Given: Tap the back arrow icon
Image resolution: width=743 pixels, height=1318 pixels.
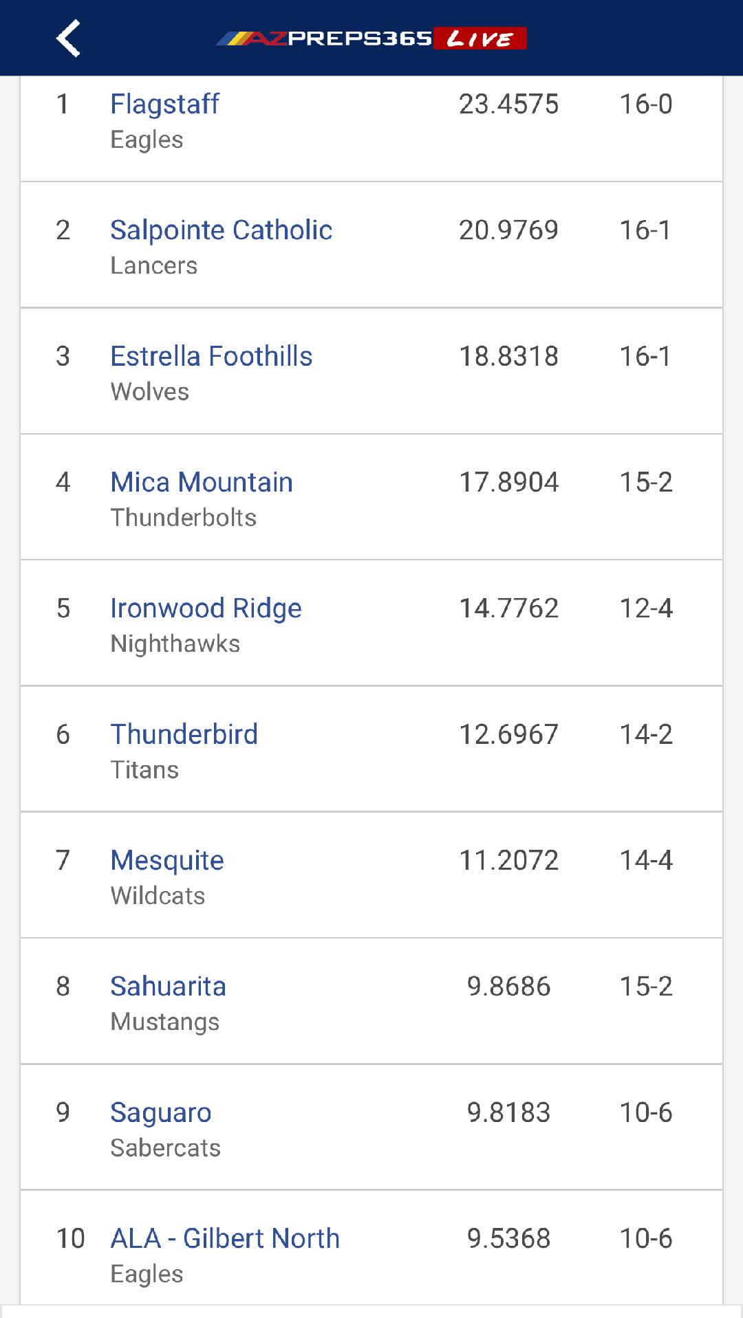Looking at the screenshot, I should (68, 38).
